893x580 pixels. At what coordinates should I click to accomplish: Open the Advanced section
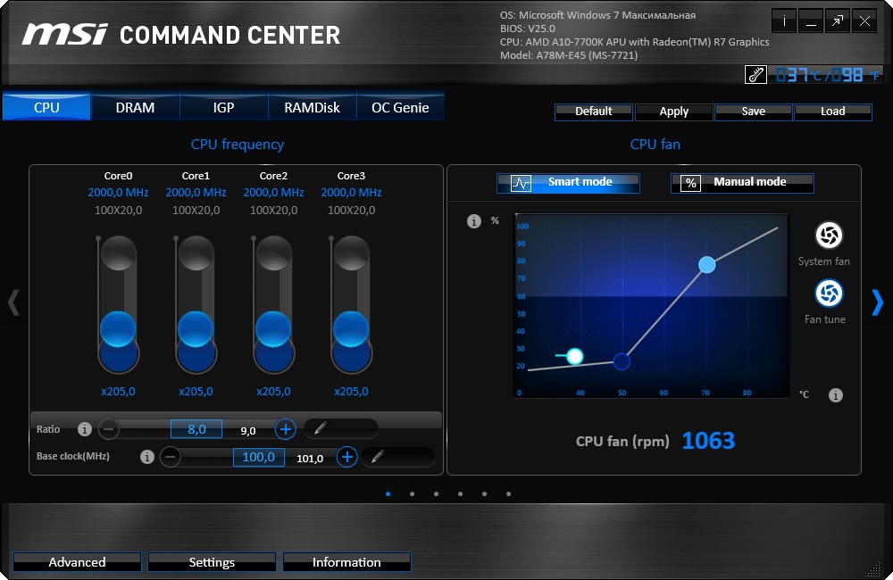pos(77,562)
